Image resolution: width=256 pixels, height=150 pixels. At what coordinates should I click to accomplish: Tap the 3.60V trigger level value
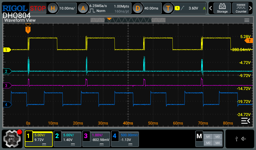193,8
